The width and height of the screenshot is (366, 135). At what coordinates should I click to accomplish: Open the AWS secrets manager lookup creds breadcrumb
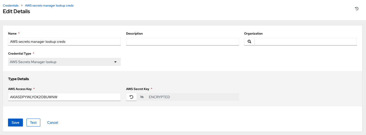pyautogui.click(x=49, y=5)
